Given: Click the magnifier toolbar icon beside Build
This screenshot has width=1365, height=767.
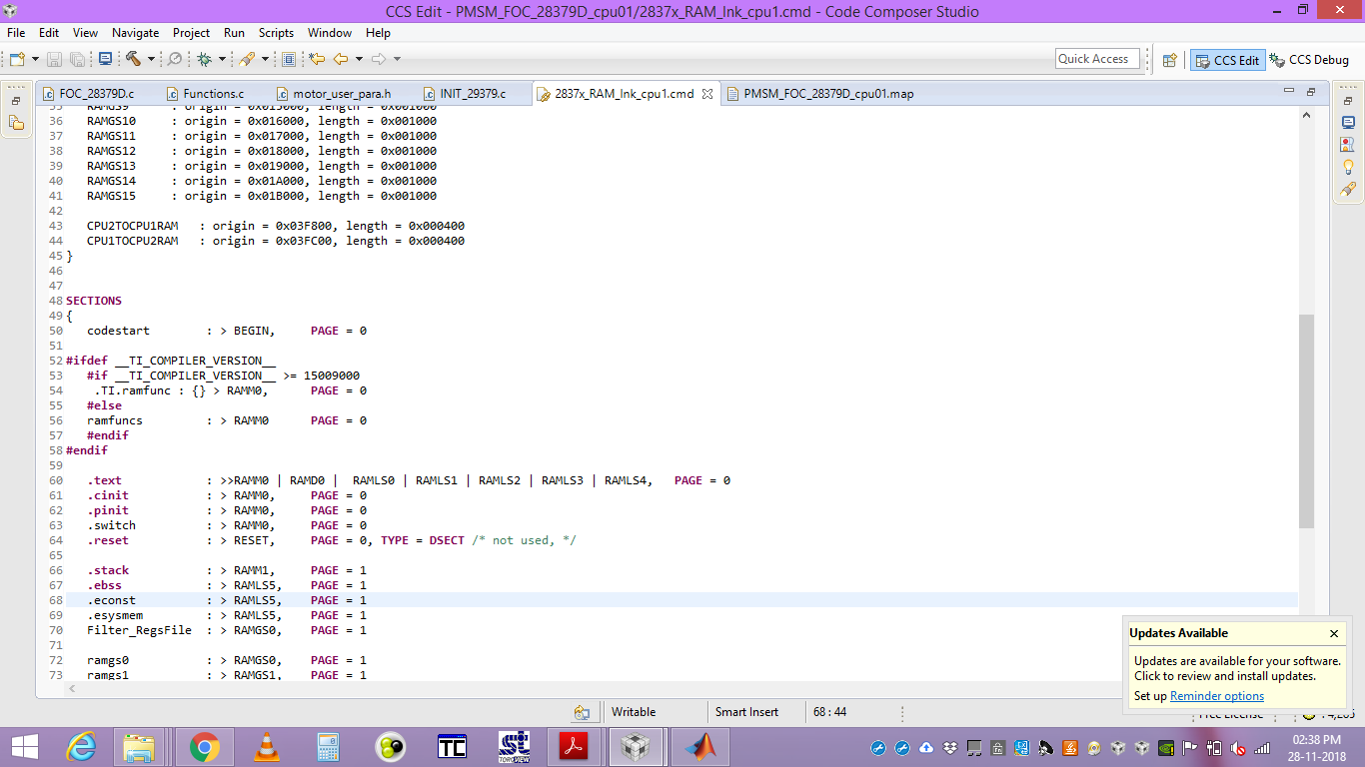Looking at the screenshot, I should tap(175, 59).
